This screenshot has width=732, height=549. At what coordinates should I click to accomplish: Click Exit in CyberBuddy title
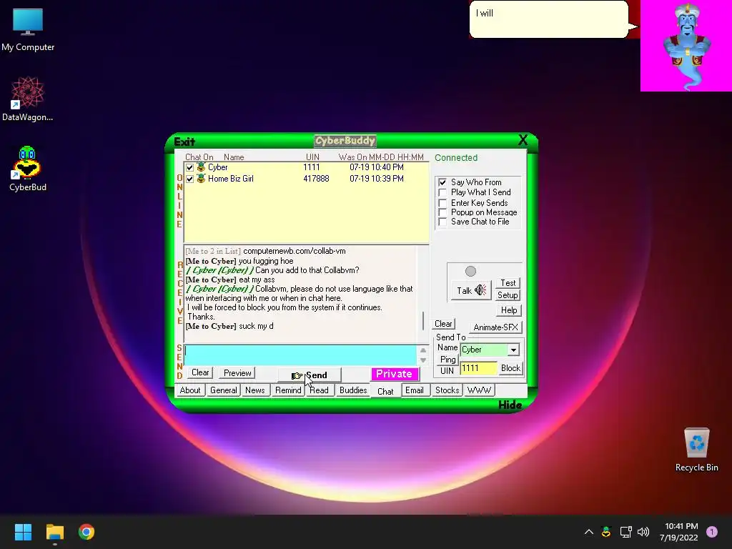[x=184, y=142]
